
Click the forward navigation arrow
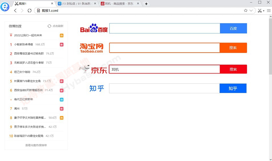22,11
